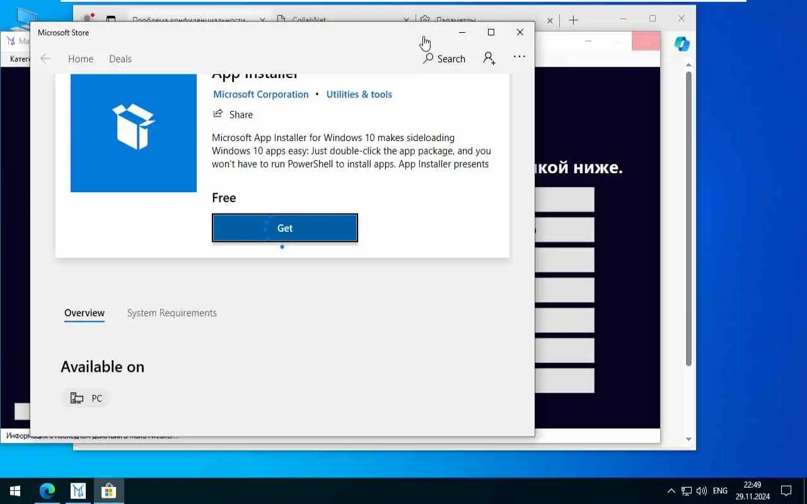Switch to the Overview tab
Screen dimensions: 807x504
(x=84, y=313)
